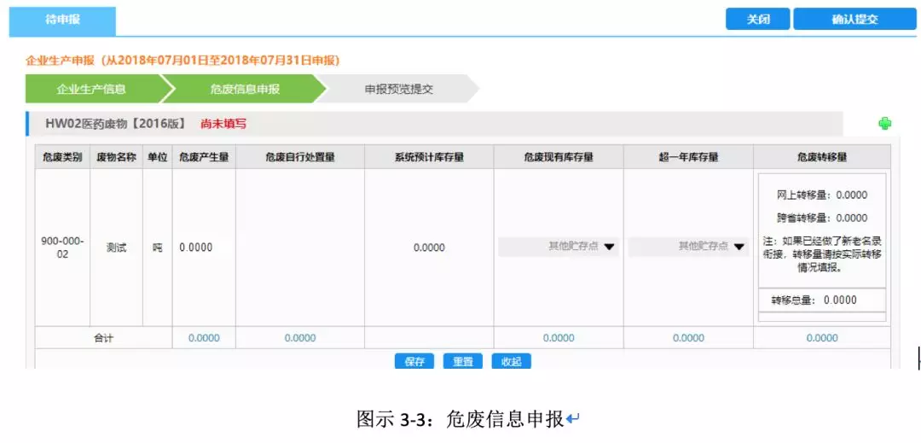921x443 pixels.
Task: Go to the 企业生产信息 step
Action: [91, 89]
